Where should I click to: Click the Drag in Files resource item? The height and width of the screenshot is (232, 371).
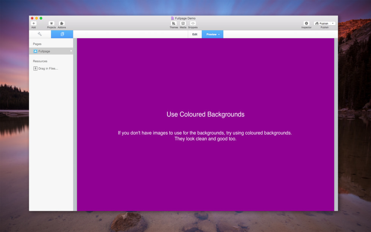46,69
